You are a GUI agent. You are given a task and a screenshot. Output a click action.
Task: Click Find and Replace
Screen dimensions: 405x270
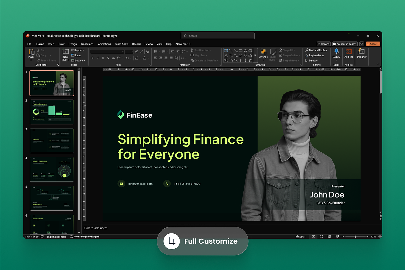point(316,50)
